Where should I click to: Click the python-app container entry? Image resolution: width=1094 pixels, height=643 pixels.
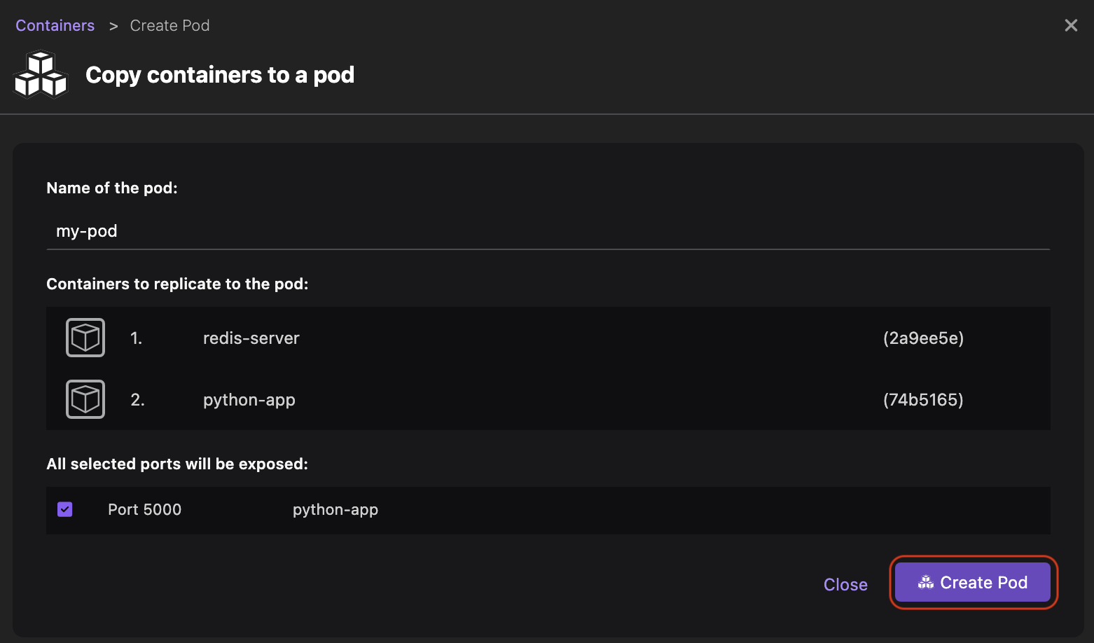coord(249,399)
